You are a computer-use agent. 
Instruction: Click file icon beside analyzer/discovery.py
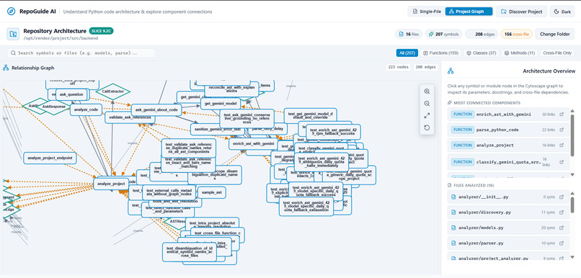coord(453,212)
